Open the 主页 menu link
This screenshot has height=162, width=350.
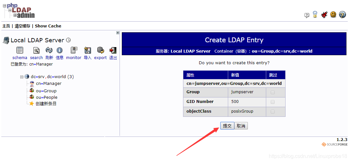coord(6,26)
